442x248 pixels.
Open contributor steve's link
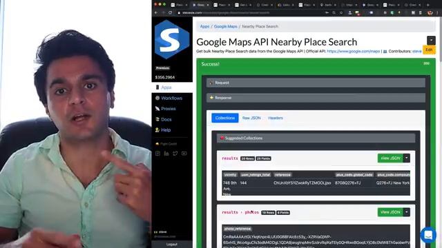tap(417, 52)
